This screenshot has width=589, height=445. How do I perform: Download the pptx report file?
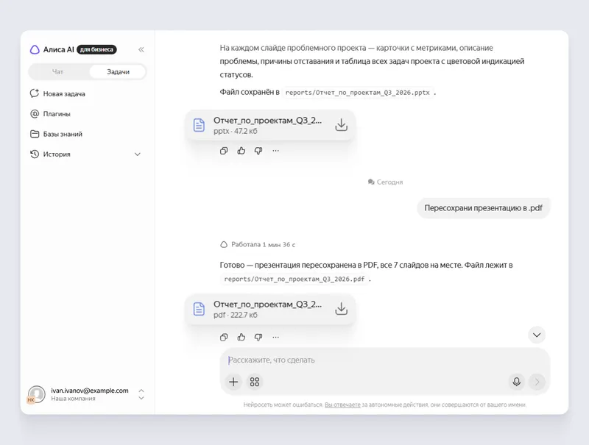tap(341, 125)
